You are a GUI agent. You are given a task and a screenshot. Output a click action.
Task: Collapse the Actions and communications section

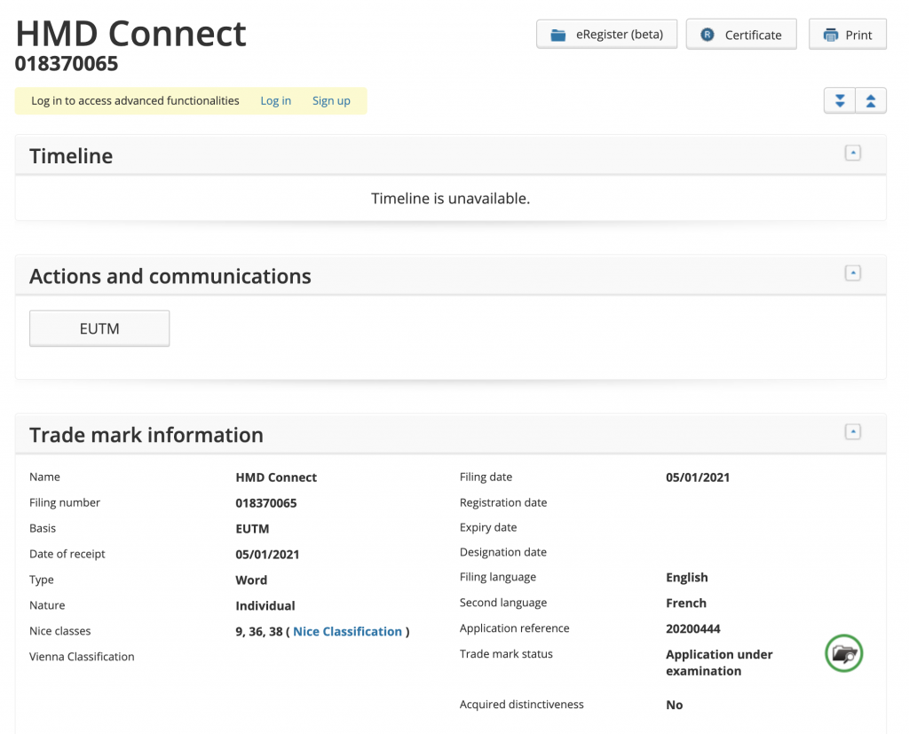pos(852,272)
